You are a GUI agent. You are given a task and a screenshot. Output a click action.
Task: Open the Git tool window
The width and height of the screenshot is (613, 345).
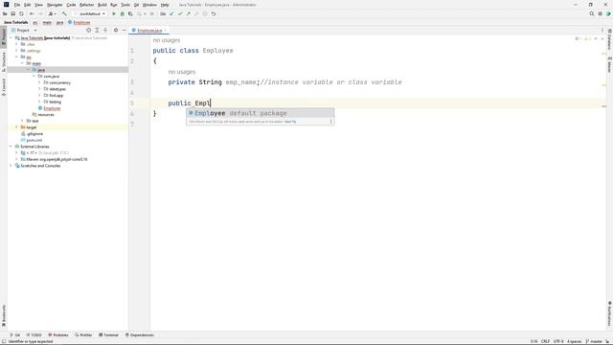tap(15, 334)
